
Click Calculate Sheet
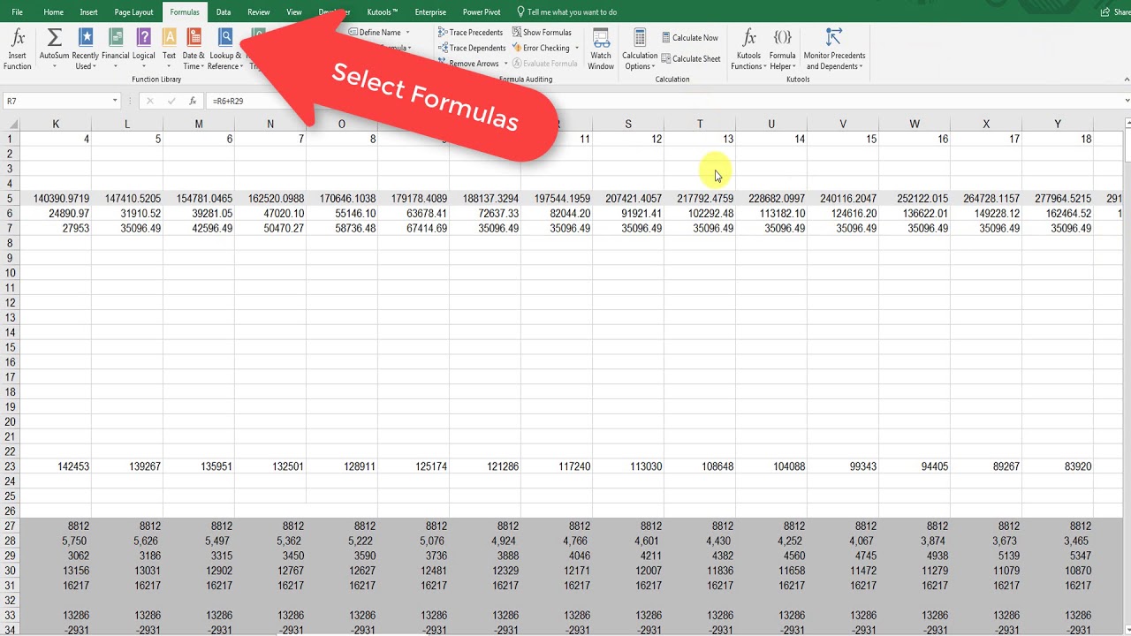pos(691,59)
